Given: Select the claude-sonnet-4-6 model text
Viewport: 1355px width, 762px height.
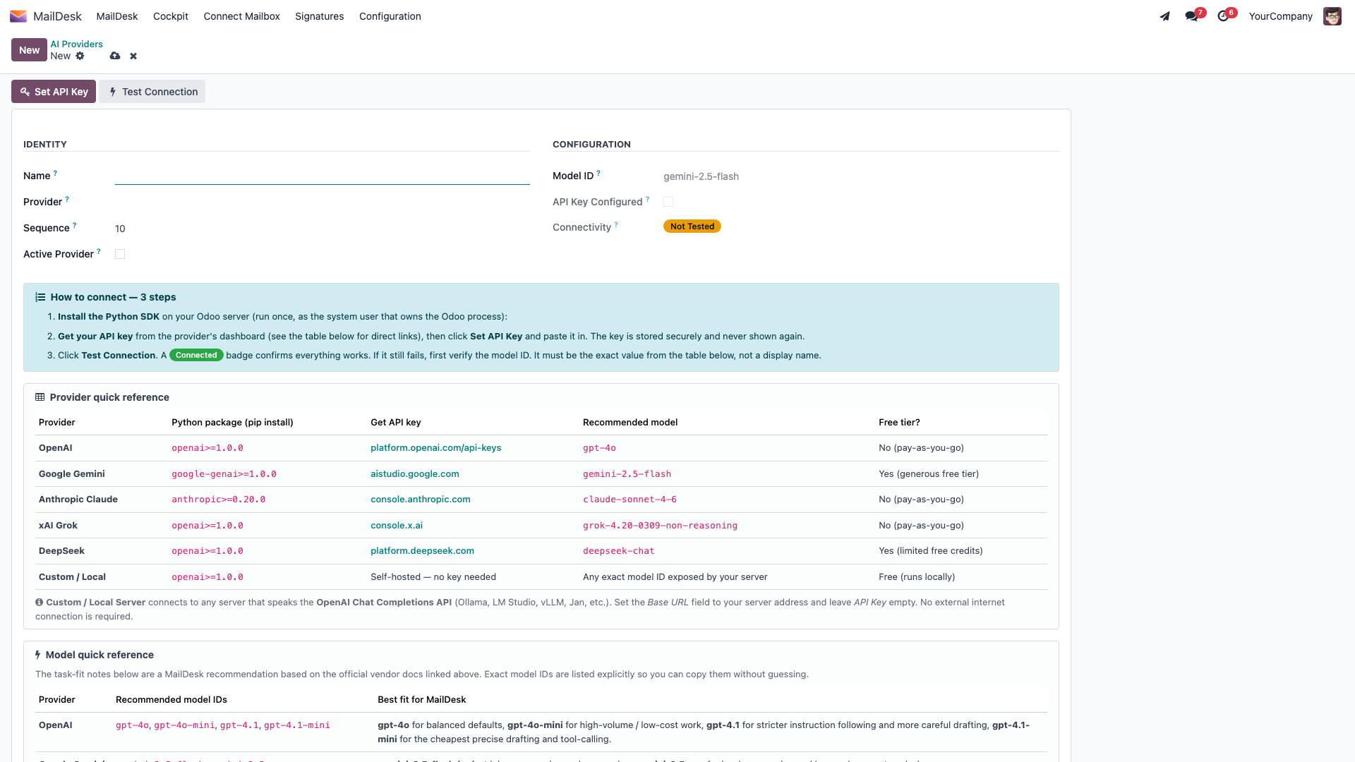Looking at the screenshot, I should click(630, 500).
